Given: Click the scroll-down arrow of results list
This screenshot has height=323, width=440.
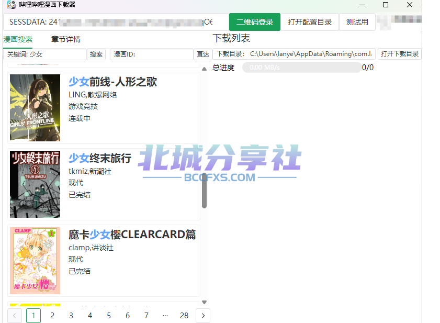Looking at the screenshot, I should [x=204, y=302].
